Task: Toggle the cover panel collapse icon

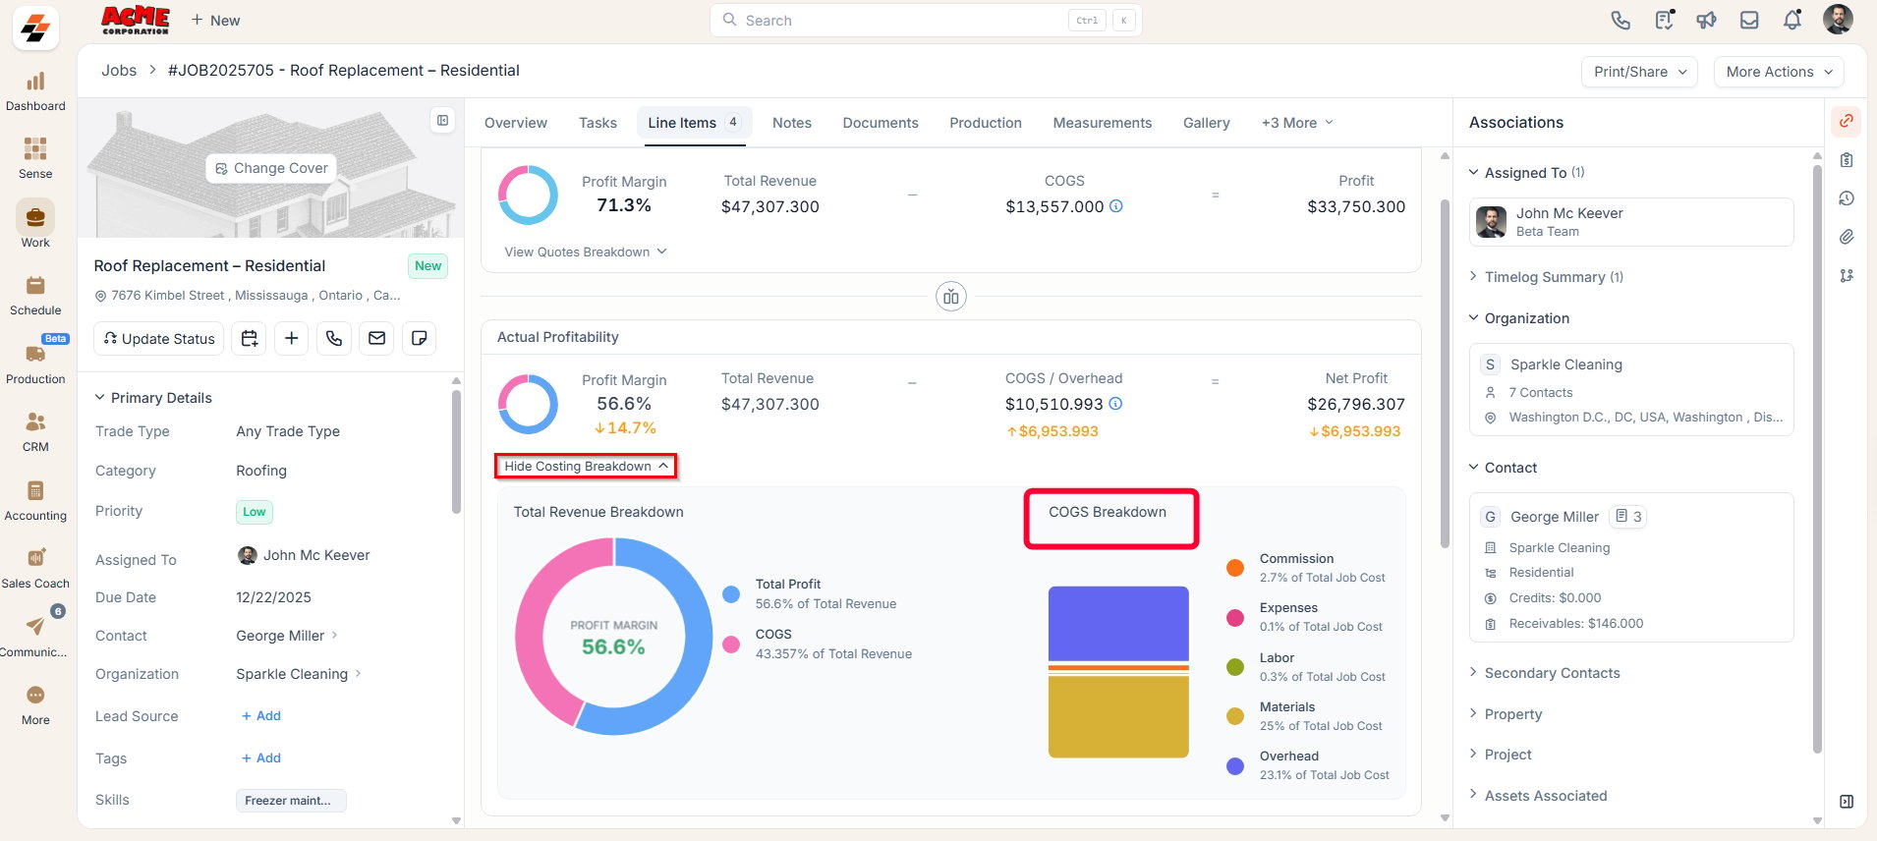Action: (x=443, y=121)
